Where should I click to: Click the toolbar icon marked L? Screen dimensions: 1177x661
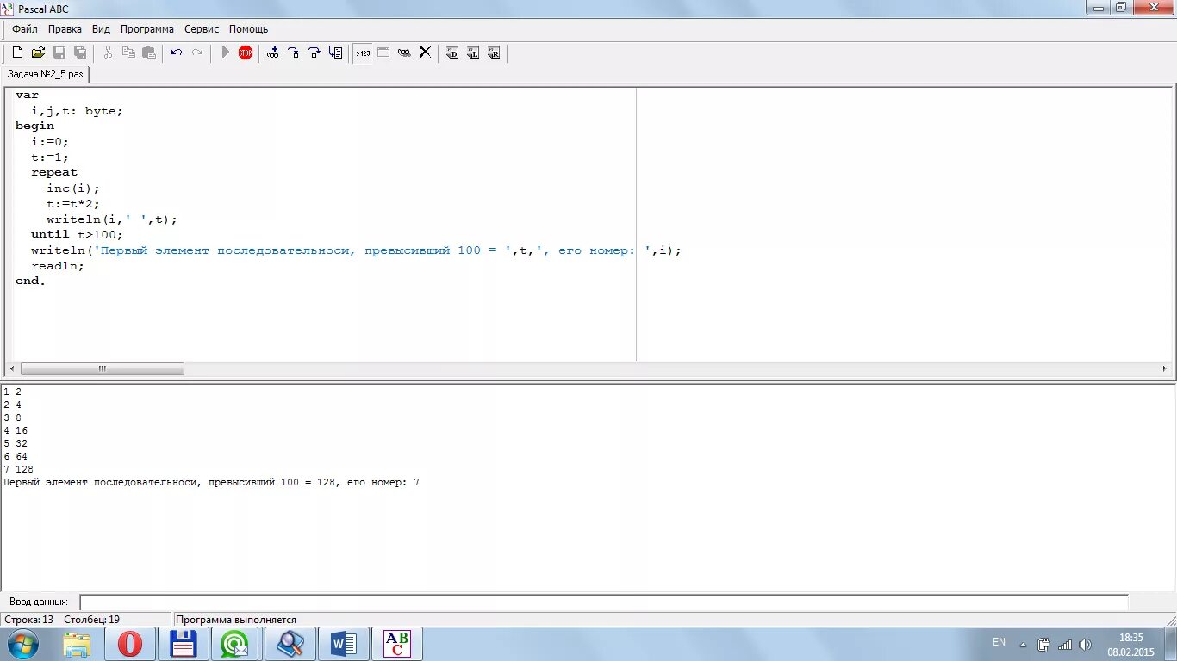[473, 53]
